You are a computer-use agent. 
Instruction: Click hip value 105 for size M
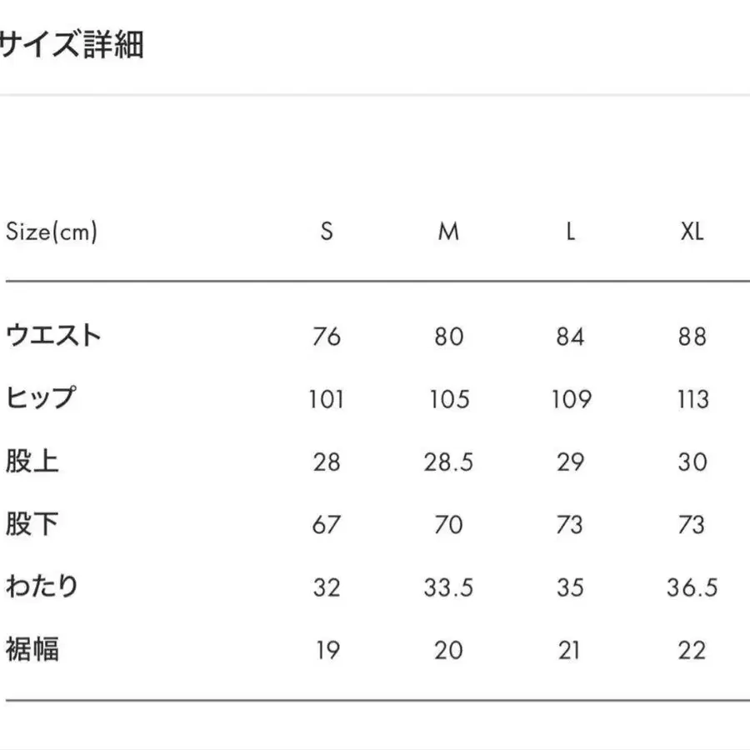(448, 399)
